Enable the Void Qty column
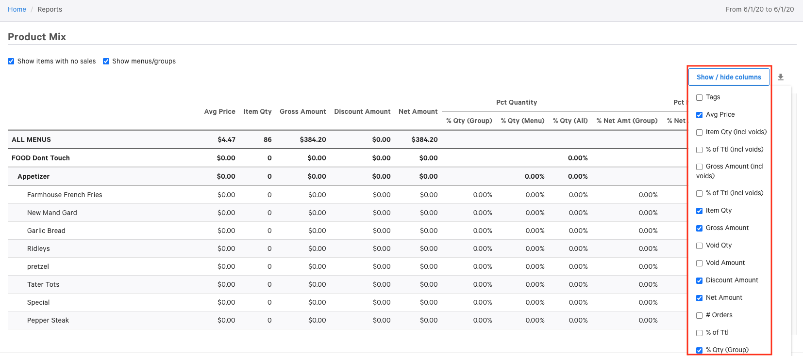The height and width of the screenshot is (356, 803). click(x=699, y=246)
